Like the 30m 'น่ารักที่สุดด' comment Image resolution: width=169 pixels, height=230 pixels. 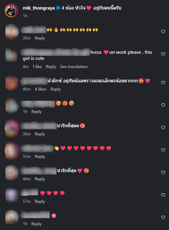pyautogui.click(x=163, y=128)
